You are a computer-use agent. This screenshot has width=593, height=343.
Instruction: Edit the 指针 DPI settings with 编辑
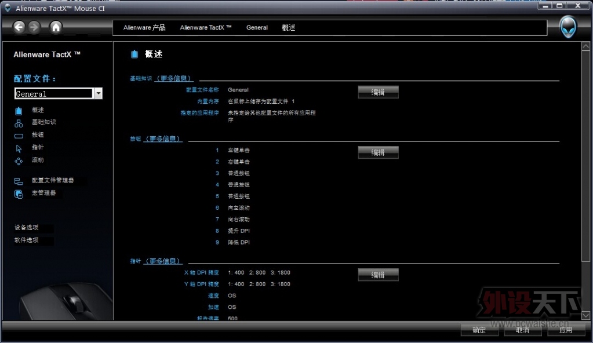(x=378, y=275)
